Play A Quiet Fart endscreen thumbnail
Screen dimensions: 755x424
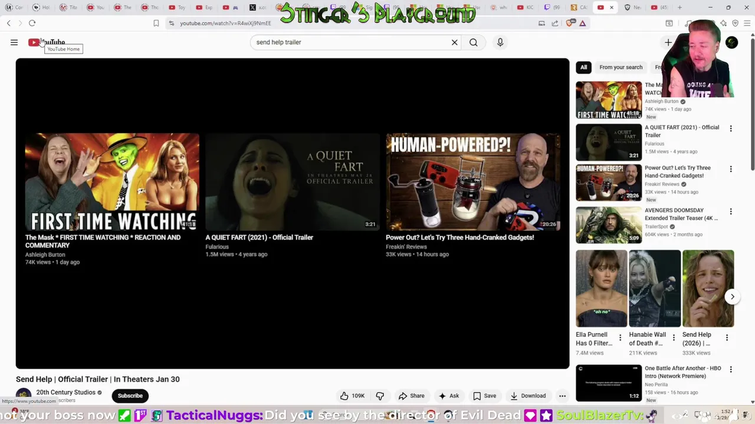point(293,182)
